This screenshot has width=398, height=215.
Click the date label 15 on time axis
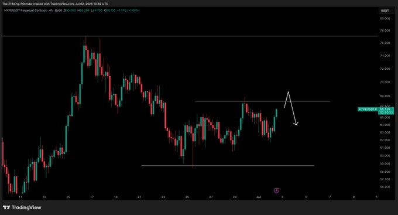(x=68, y=197)
